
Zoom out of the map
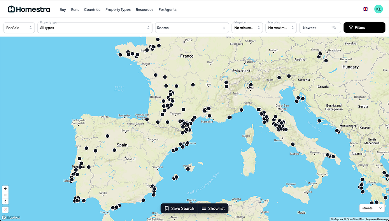pyautogui.click(x=5, y=195)
